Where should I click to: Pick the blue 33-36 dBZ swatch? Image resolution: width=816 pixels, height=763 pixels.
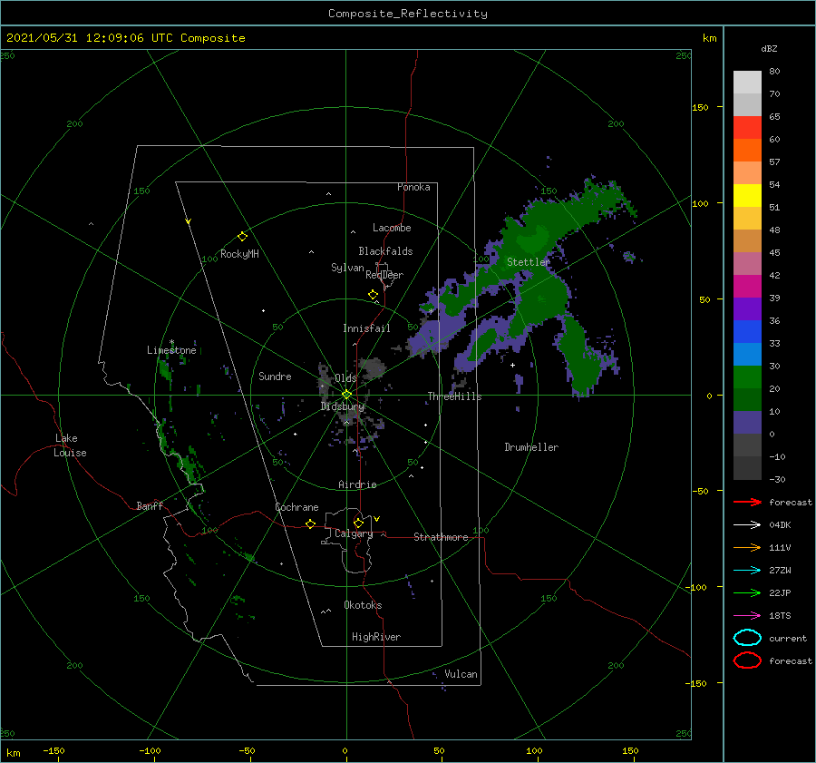[x=747, y=332]
